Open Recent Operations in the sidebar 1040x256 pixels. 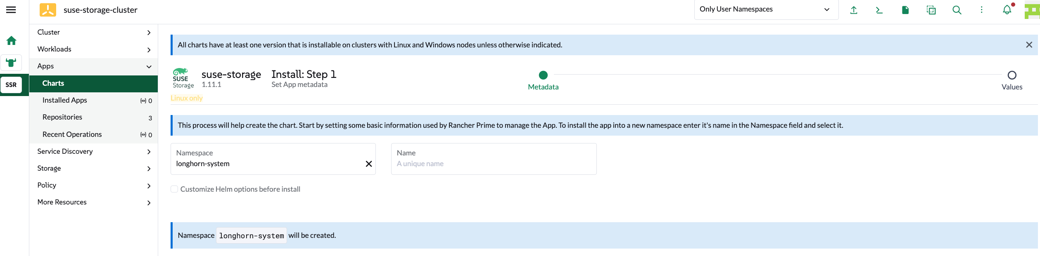pos(72,134)
